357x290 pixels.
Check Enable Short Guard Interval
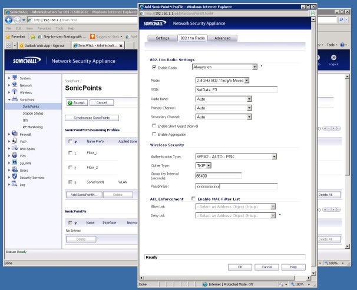tap(154, 126)
